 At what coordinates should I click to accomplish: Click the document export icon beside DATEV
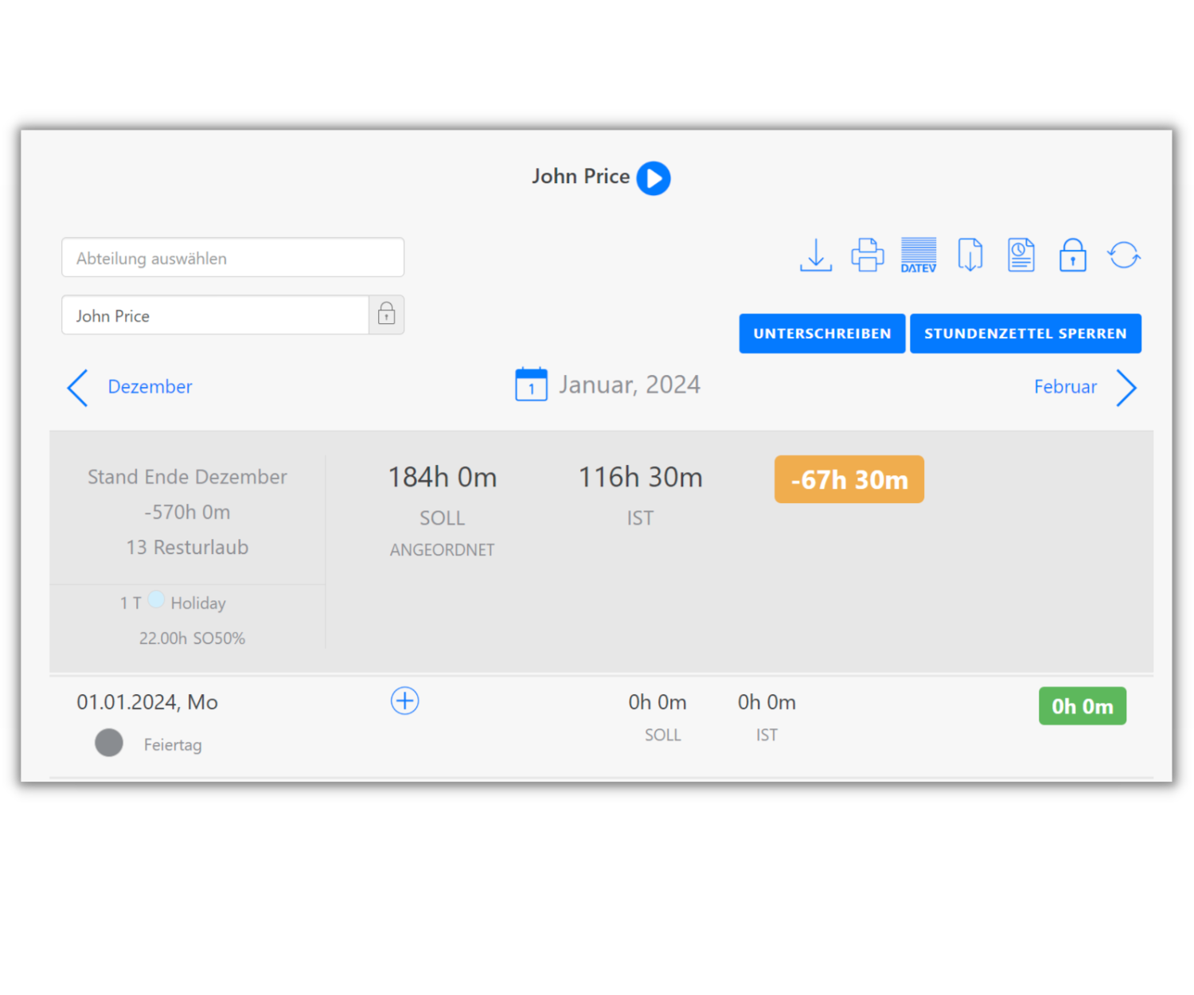tap(970, 255)
